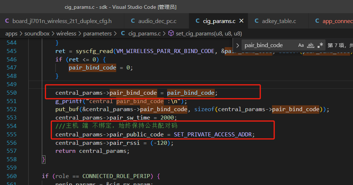This screenshot has width=353, height=185.
Task: Click the cube symbol icon in breadcrumb
Action: coord(171,33)
